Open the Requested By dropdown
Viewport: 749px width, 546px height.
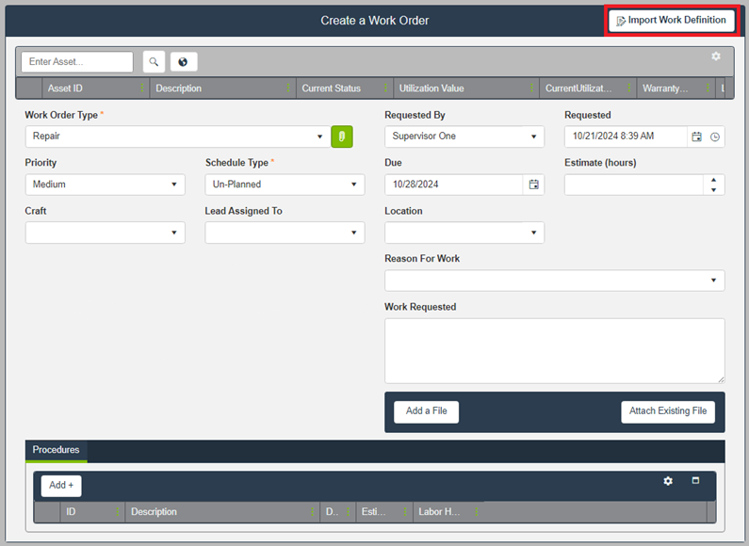coord(533,136)
